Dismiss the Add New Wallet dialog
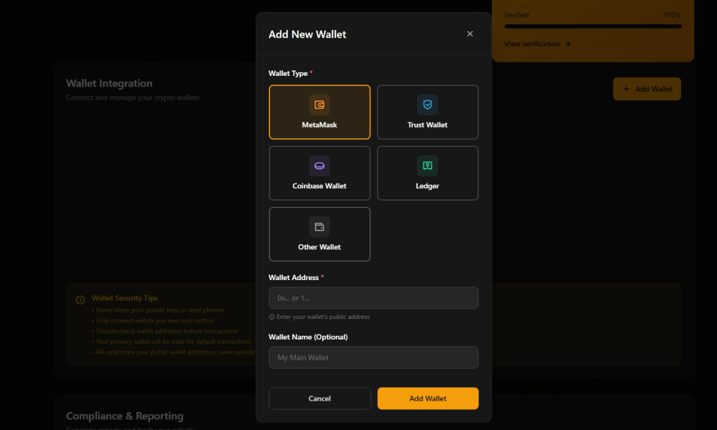This screenshot has height=430, width=717. click(470, 33)
